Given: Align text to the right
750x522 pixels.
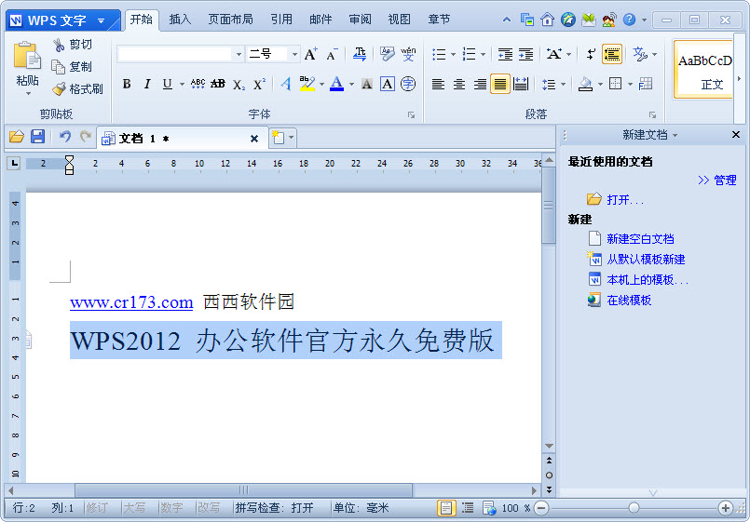Looking at the screenshot, I should pyautogui.click(x=480, y=85).
